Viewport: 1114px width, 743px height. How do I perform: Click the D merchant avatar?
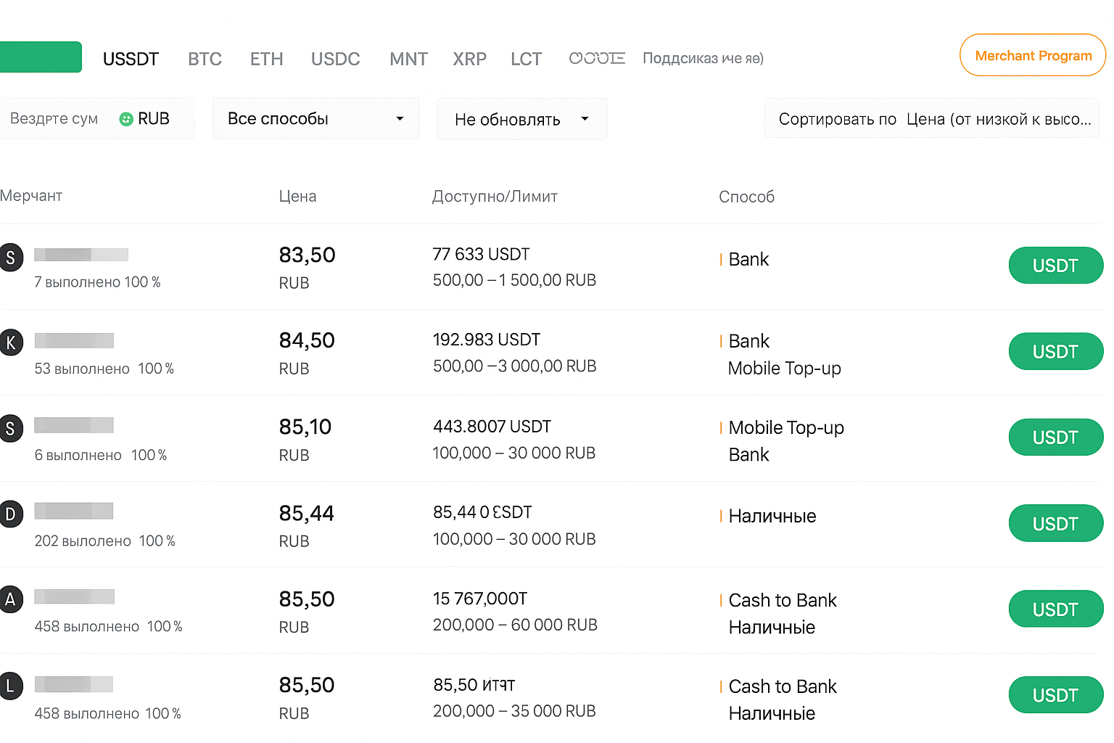[11, 514]
